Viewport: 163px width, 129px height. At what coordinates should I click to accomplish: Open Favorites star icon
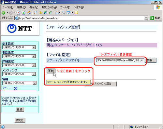pyautogui.click(x=40, y=13)
